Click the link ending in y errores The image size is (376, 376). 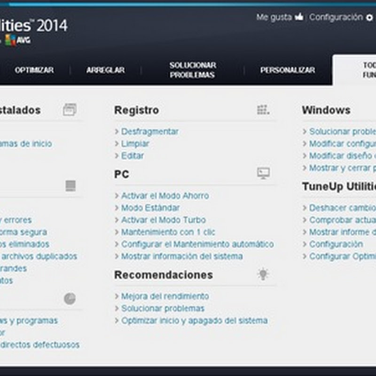(16, 220)
